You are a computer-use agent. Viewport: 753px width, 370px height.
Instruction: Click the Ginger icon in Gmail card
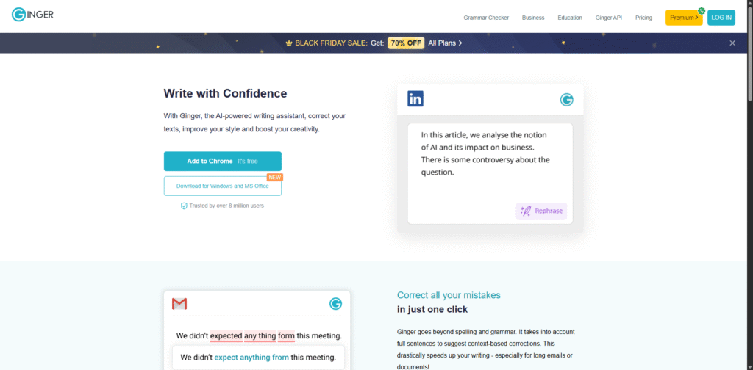[335, 303]
